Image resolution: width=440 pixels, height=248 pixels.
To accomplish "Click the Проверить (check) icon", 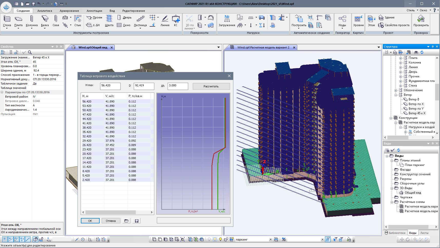I will [421, 19].
